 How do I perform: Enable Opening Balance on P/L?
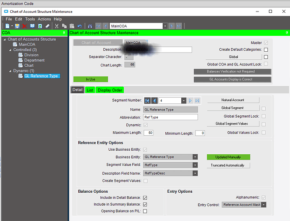(145, 211)
